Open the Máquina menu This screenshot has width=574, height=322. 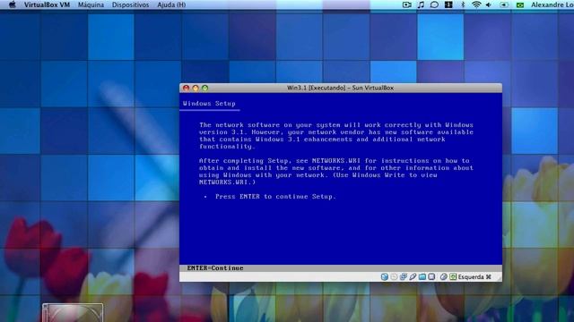coord(91,4)
